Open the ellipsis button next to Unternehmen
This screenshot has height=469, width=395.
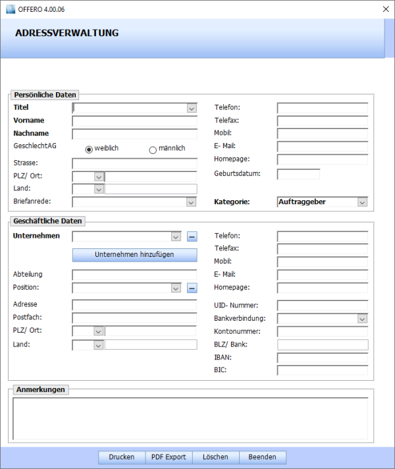pos(192,236)
